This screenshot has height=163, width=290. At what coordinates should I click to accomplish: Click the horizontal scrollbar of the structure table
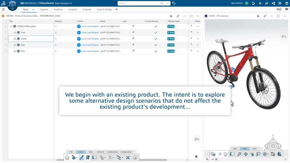pyautogui.click(x=111, y=160)
